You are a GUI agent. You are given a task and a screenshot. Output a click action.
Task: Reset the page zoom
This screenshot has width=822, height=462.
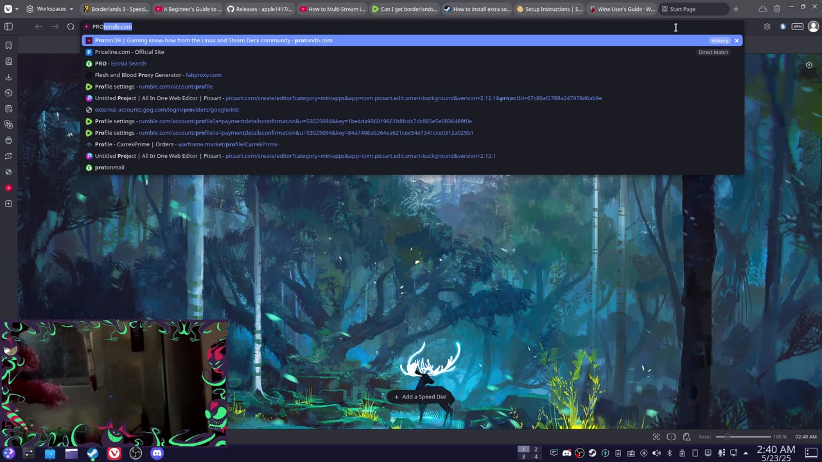[x=704, y=437]
